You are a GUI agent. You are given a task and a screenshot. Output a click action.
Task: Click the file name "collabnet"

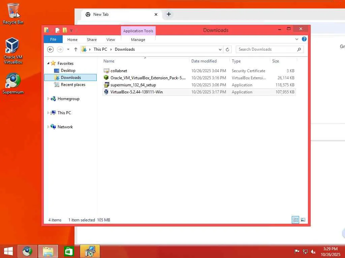tap(119, 71)
